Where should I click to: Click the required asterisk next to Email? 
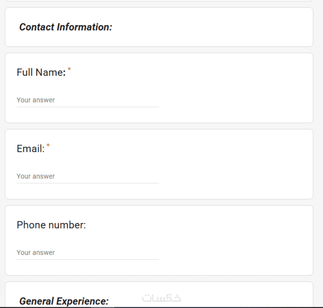[x=48, y=146]
